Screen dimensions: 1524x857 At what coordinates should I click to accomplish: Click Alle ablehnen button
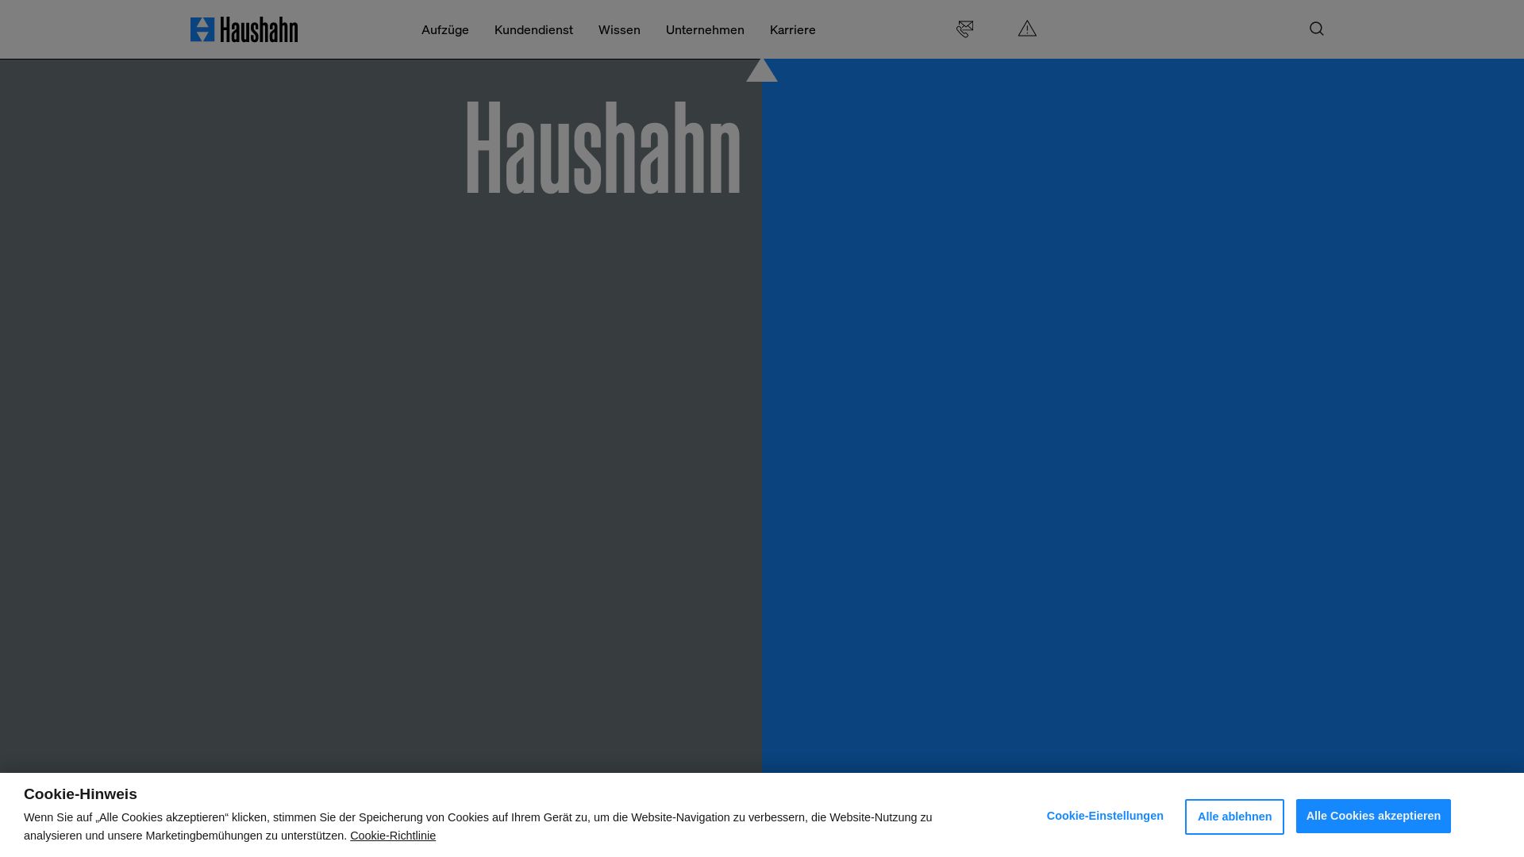pyautogui.click(x=1234, y=817)
